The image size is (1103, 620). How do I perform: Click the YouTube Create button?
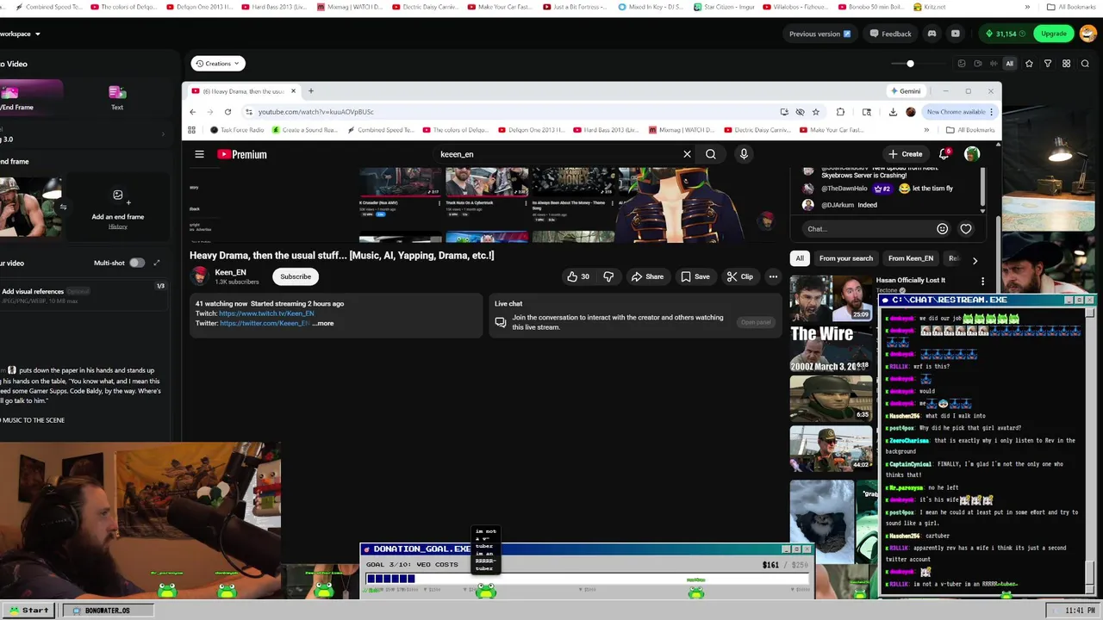[905, 154]
